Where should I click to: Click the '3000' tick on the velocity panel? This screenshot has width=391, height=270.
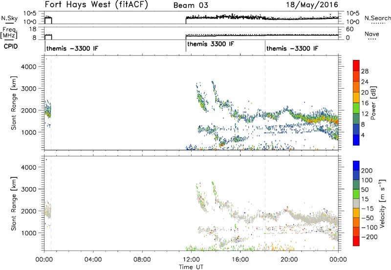29,189
